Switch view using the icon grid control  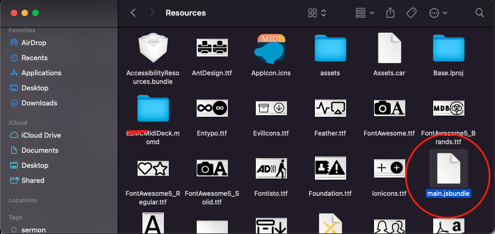pyautogui.click(x=317, y=13)
